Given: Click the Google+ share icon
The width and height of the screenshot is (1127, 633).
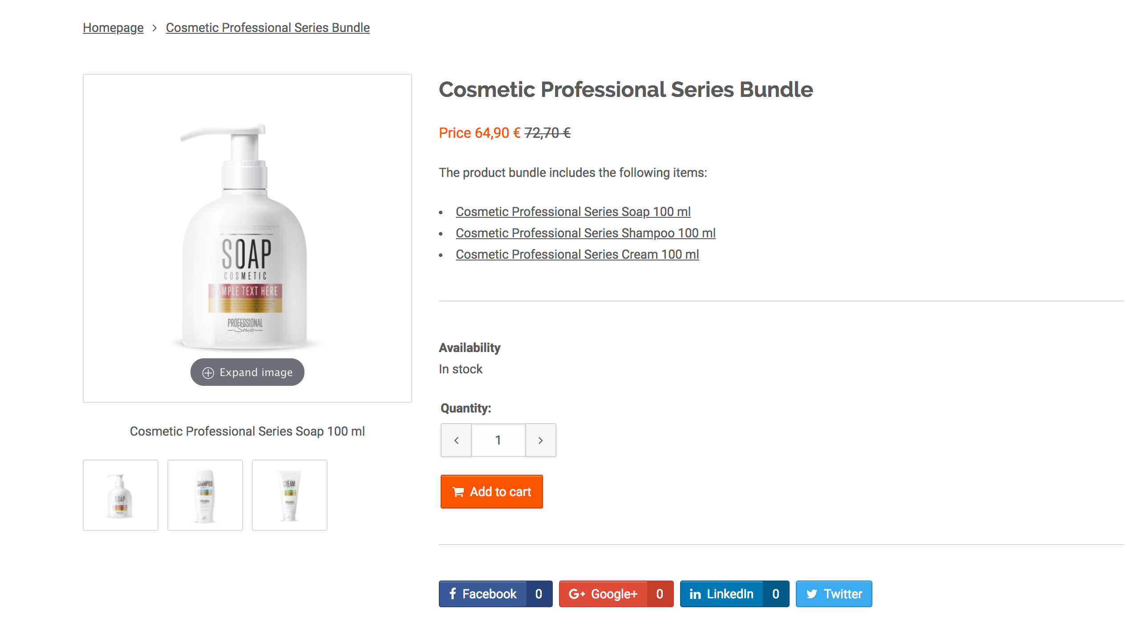Looking at the screenshot, I should (x=576, y=593).
